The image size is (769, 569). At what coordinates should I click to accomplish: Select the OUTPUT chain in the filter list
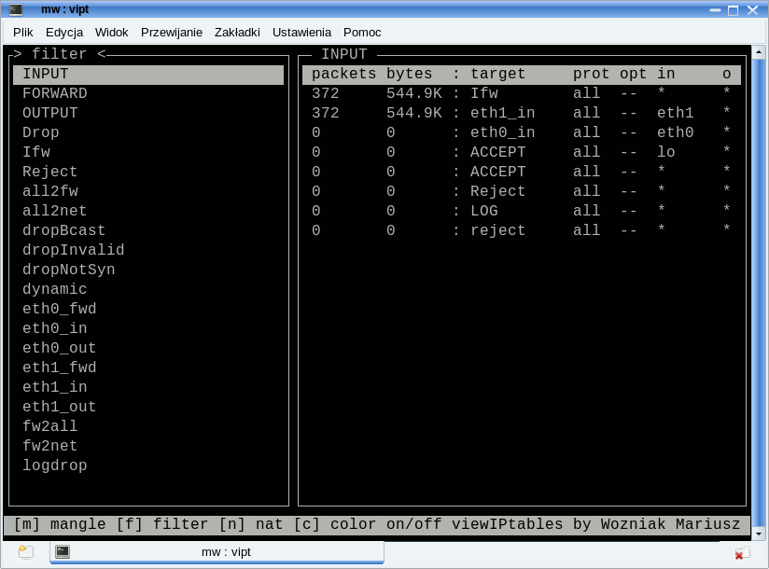tap(50, 113)
